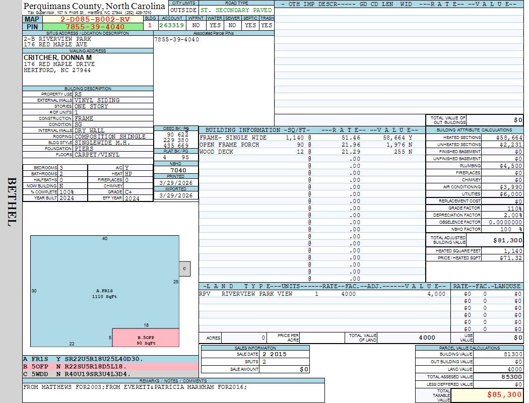Viewport: 529px width, 403px height.
Task: Select the Associated Parcel PIN entry
Action: pyautogui.click(x=177, y=39)
